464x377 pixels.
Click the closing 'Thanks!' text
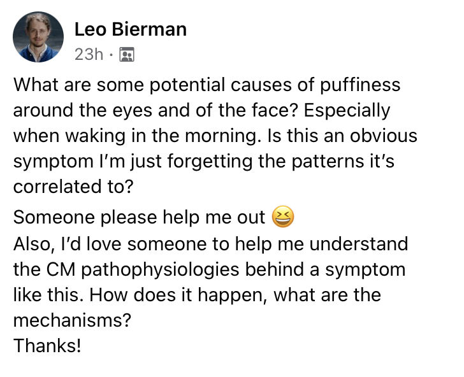tap(47, 346)
